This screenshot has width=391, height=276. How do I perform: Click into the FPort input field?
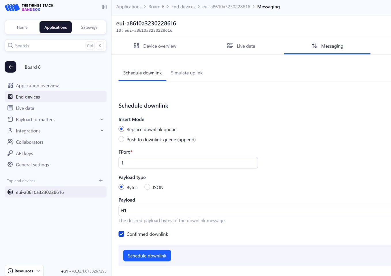[x=188, y=163]
